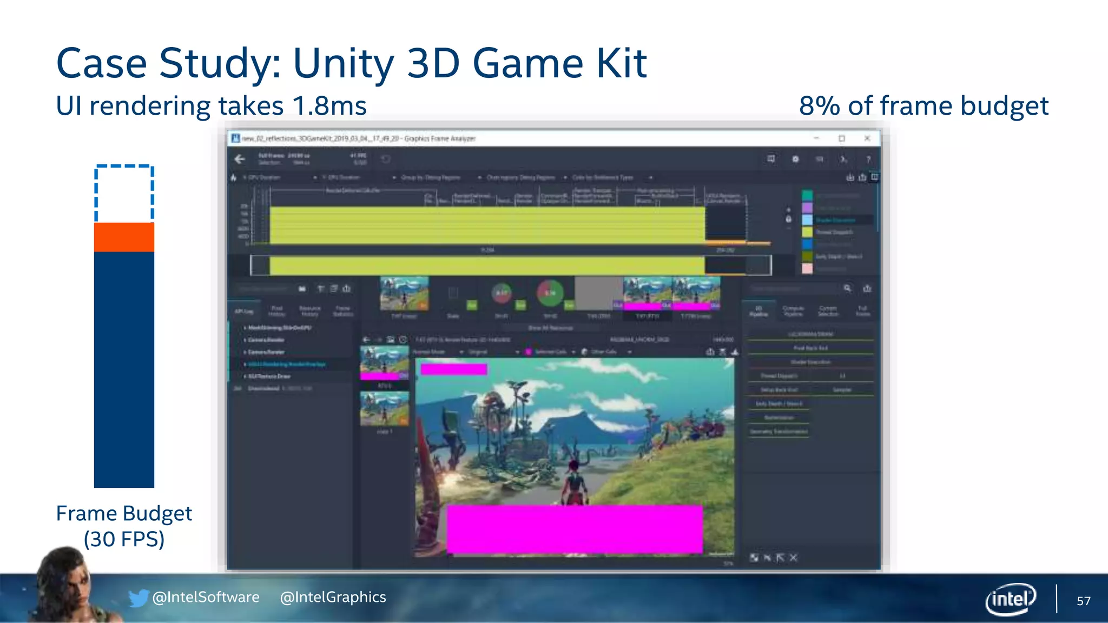
Task: Open the Normal Mode dropdown in viewer
Action: pyautogui.click(x=438, y=352)
